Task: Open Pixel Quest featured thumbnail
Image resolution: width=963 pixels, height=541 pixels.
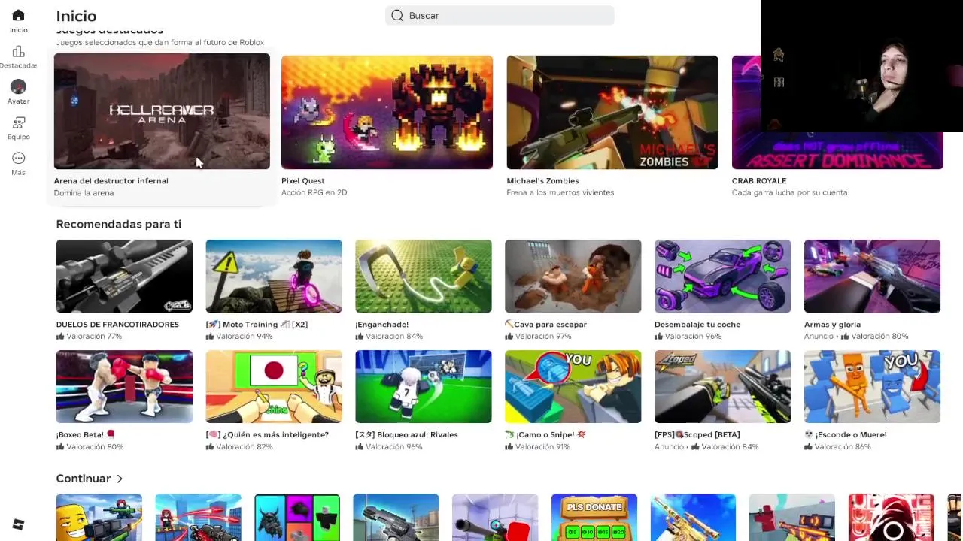Action: [387, 112]
